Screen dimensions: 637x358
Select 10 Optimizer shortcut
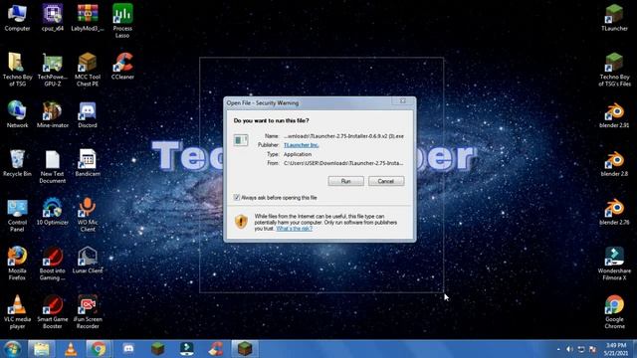(53, 212)
